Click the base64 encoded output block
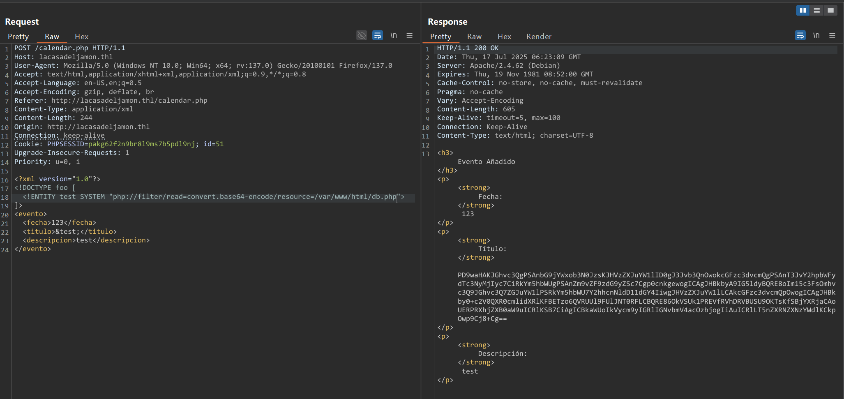Image resolution: width=844 pixels, height=399 pixels. pyautogui.click(x=647, y=297)
